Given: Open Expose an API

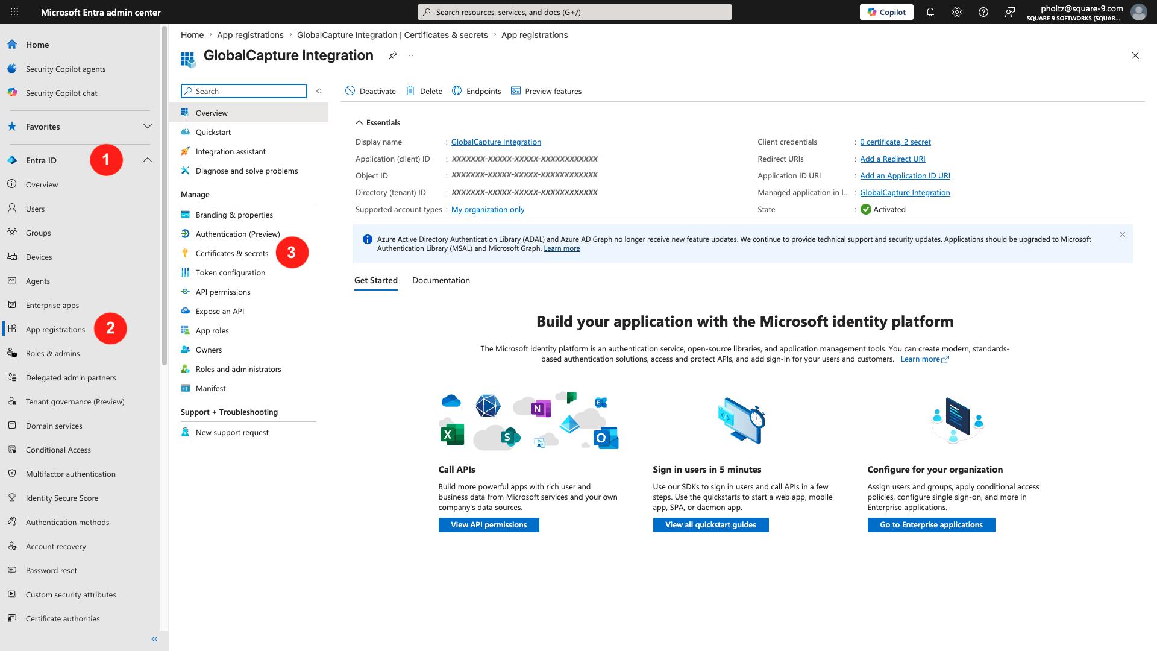Looking at the screenshot, I should tap(220, 311).
